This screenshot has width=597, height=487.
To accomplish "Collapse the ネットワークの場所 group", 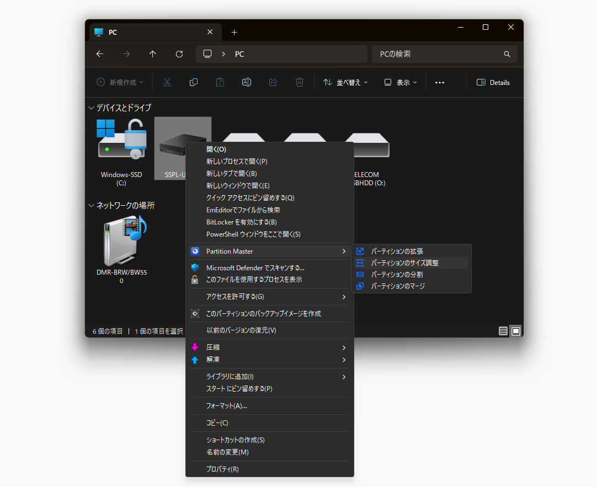I will tap(92, 206).
